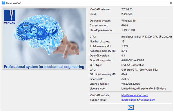Click the 'Support email:' label
The width and height of the screenshot is (174, 112).
[x=98, y=100]
